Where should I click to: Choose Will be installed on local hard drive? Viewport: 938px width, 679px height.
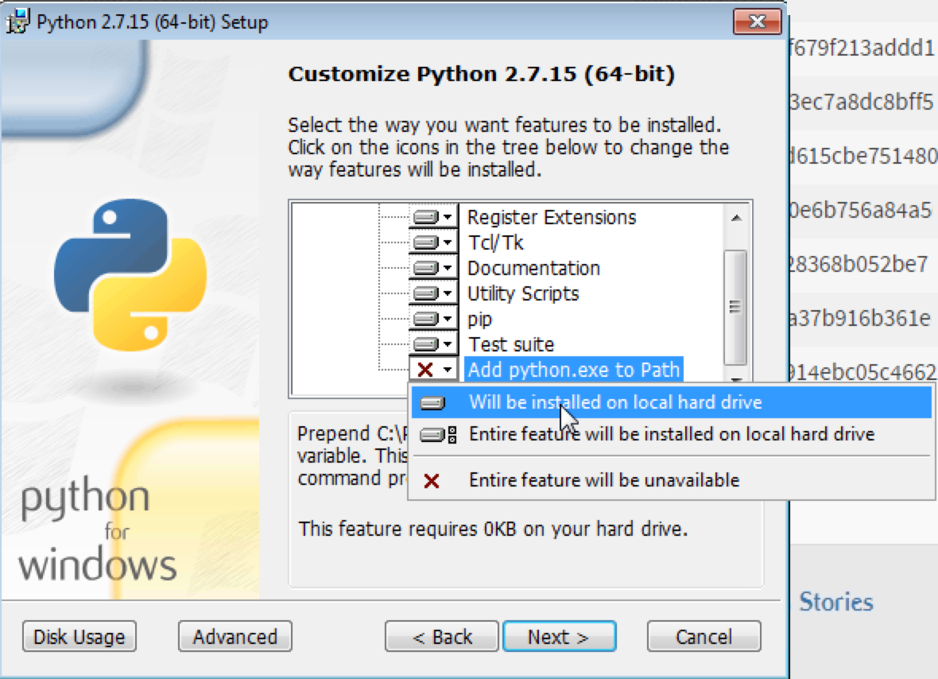click(671, 402)
